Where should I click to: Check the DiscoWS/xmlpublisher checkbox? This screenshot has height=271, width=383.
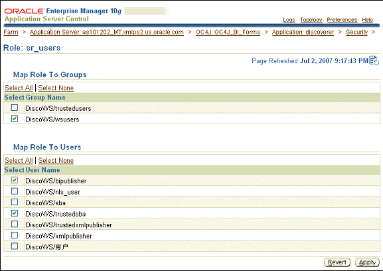[x=15, y=235]
